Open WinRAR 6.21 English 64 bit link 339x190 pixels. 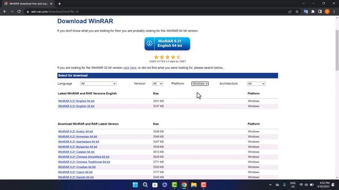tap(76, 101)
